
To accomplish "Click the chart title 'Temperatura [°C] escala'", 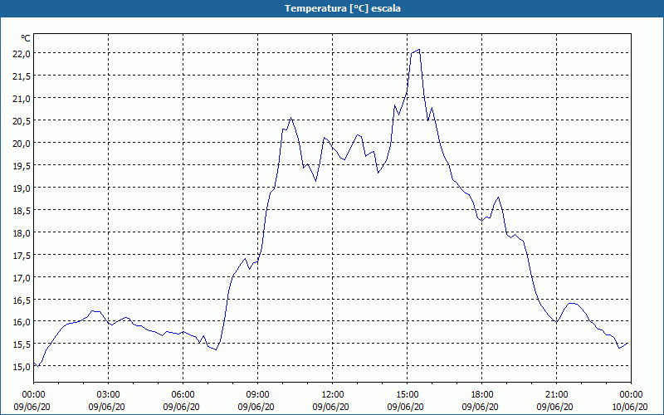I will pos(343,8).
